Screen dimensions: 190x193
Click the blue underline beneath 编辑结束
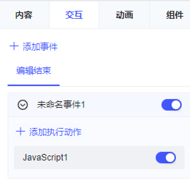34,85
